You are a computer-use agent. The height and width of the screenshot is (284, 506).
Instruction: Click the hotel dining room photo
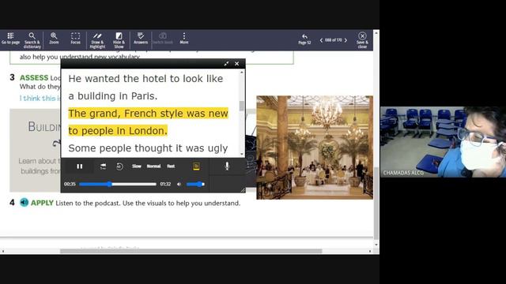pos(315,148)
